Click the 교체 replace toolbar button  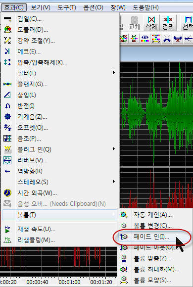click(135, 23)
